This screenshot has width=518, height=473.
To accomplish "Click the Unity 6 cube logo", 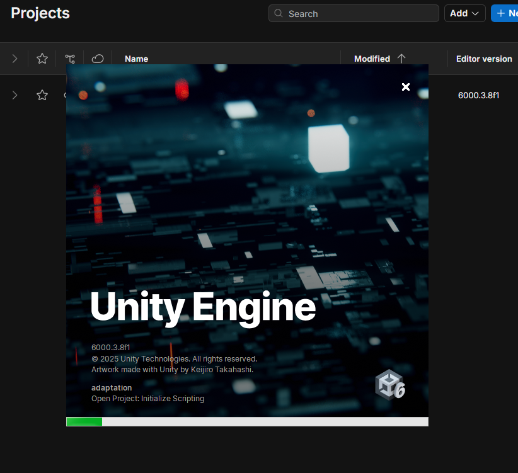I will click(x=390, y=385).
